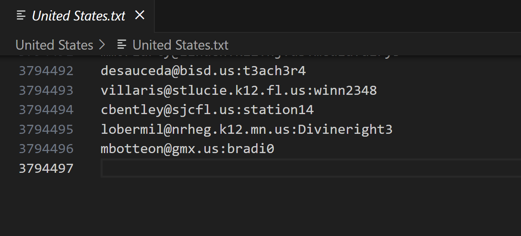Click the empty current line 3794497
The image size is (521, 236).
287,168
